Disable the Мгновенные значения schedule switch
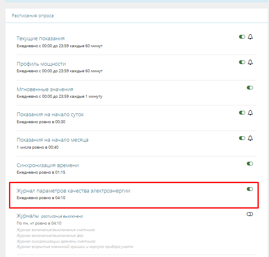Viewport: 269px width, 257px height. (250, 87)
